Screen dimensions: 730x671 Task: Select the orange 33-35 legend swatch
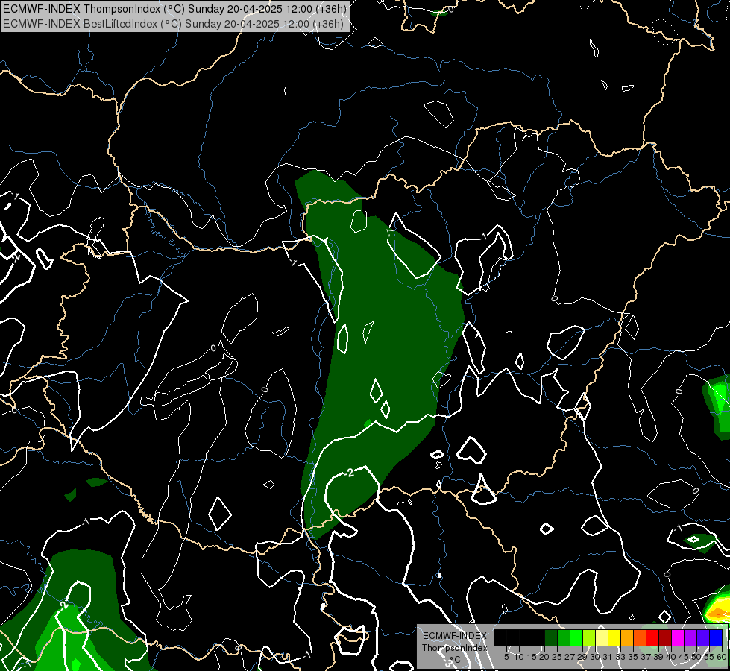[627, 637]
